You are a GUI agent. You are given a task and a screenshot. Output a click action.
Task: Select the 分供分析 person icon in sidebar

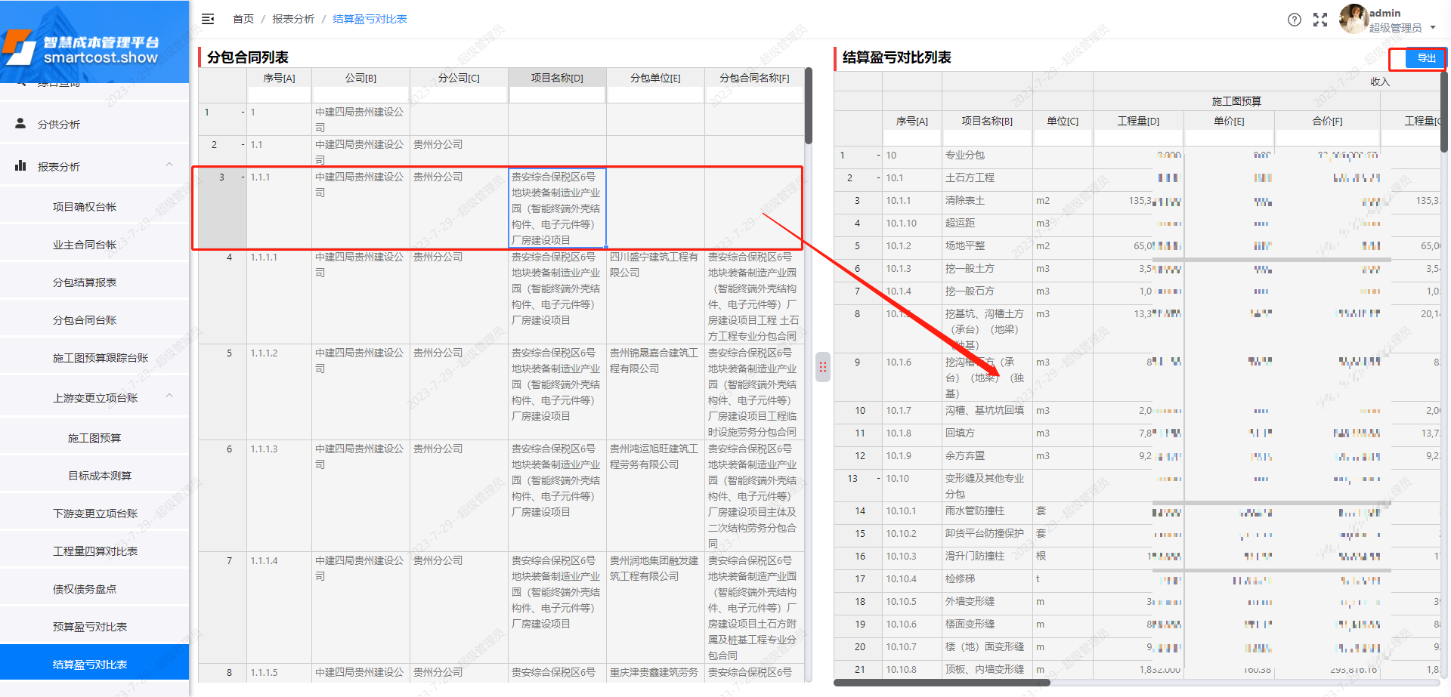pos(20,123)
